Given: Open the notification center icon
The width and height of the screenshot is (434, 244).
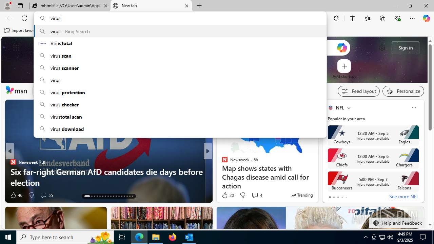Looking at the screenshot, I should 423,237.
